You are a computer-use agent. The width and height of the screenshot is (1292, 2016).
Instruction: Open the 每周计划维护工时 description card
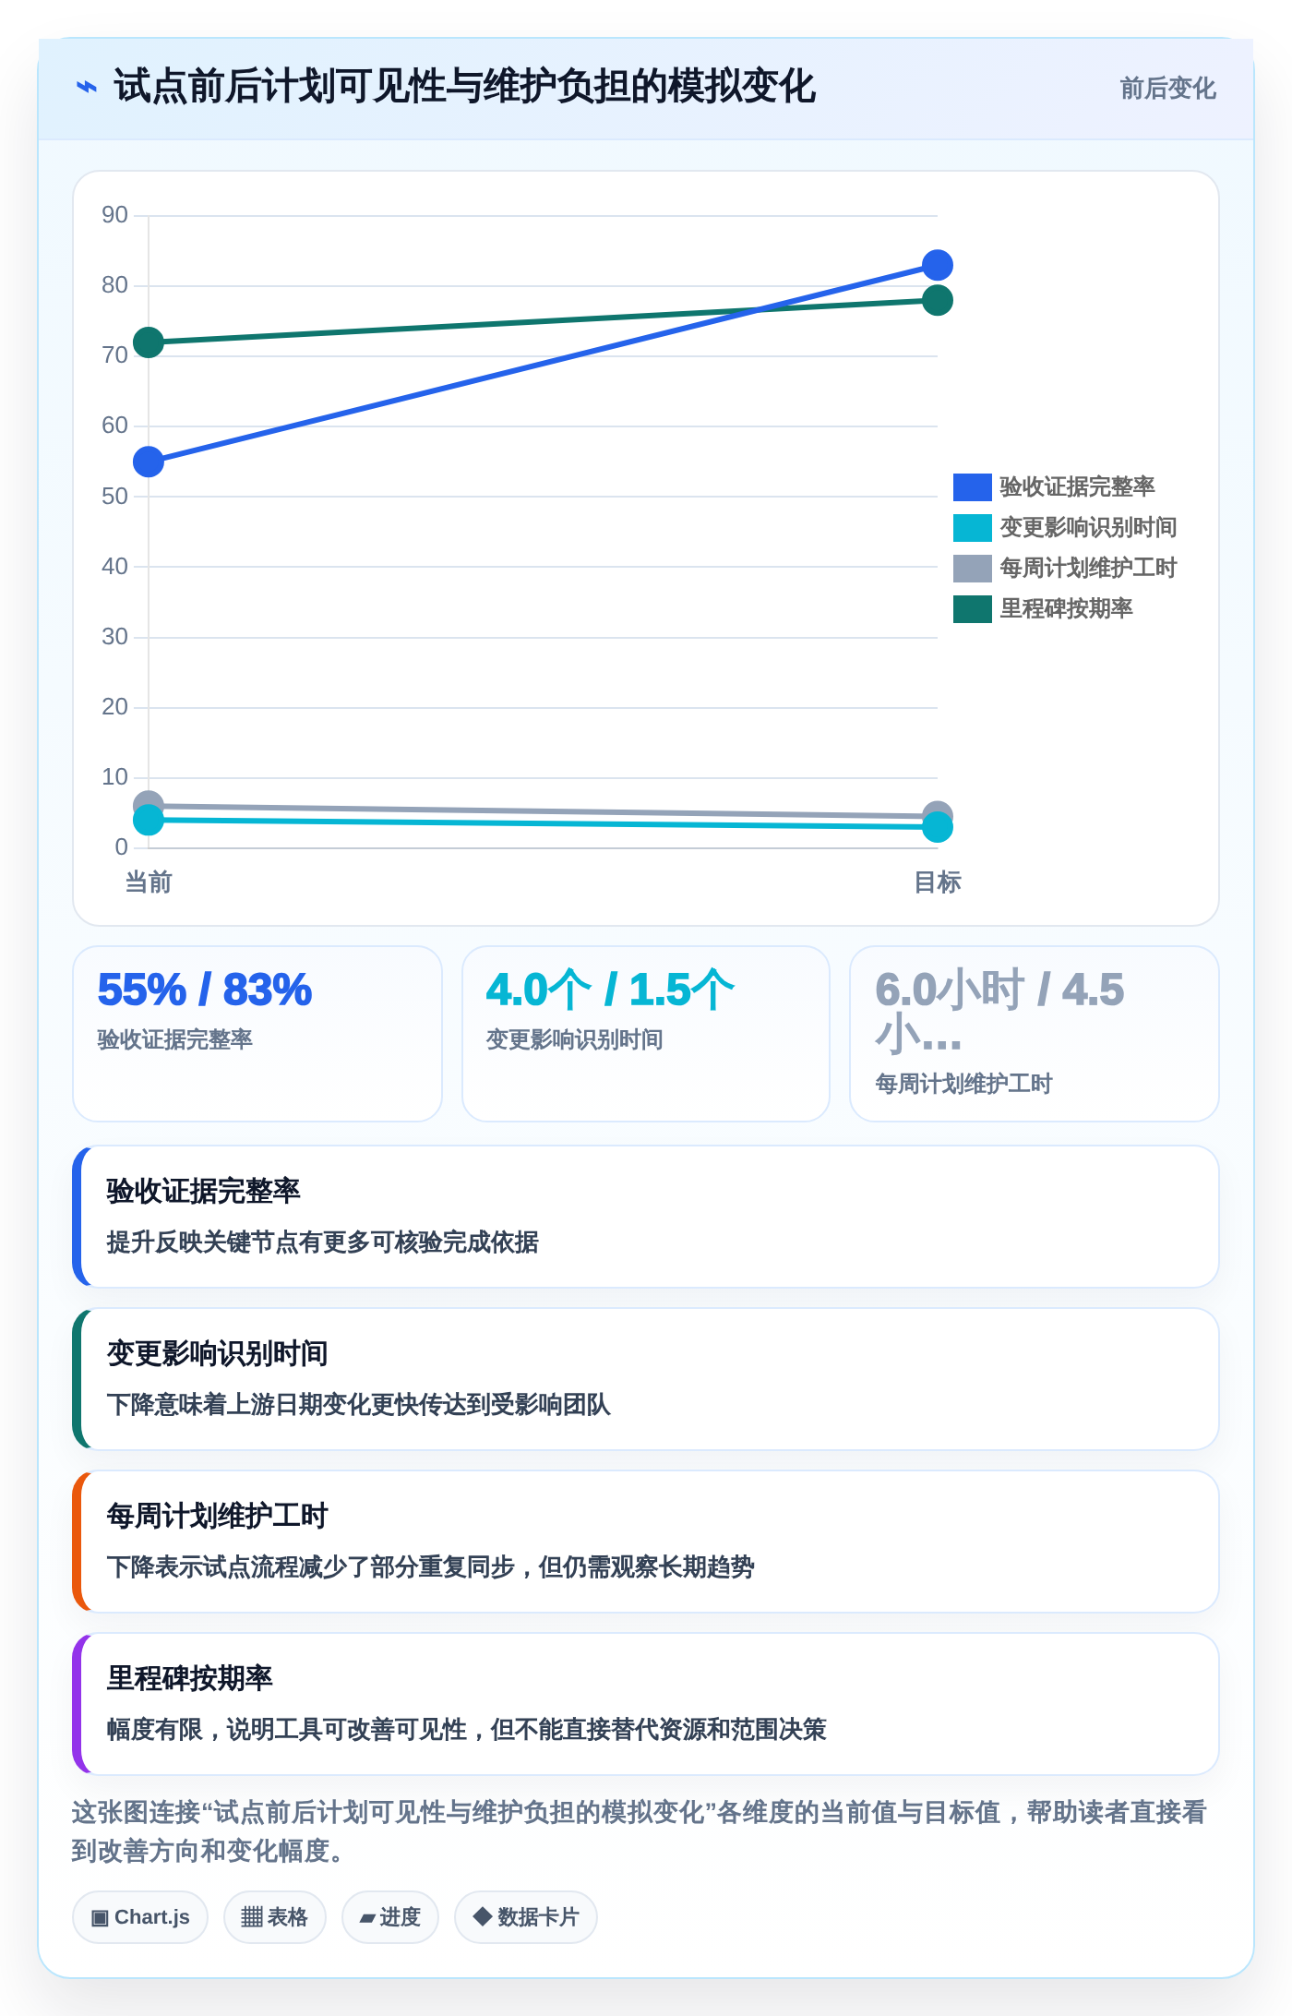(x=646, y=1542)
